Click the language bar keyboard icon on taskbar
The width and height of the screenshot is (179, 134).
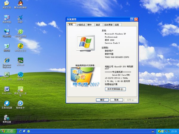(153, 132)
